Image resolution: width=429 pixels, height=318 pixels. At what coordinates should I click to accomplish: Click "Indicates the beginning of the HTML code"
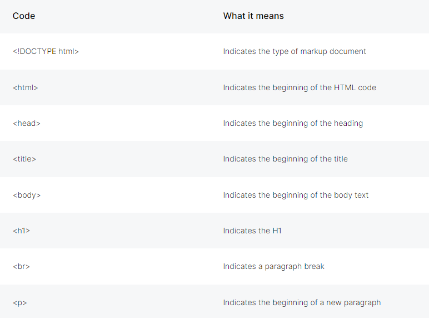[x=300, y=87]
